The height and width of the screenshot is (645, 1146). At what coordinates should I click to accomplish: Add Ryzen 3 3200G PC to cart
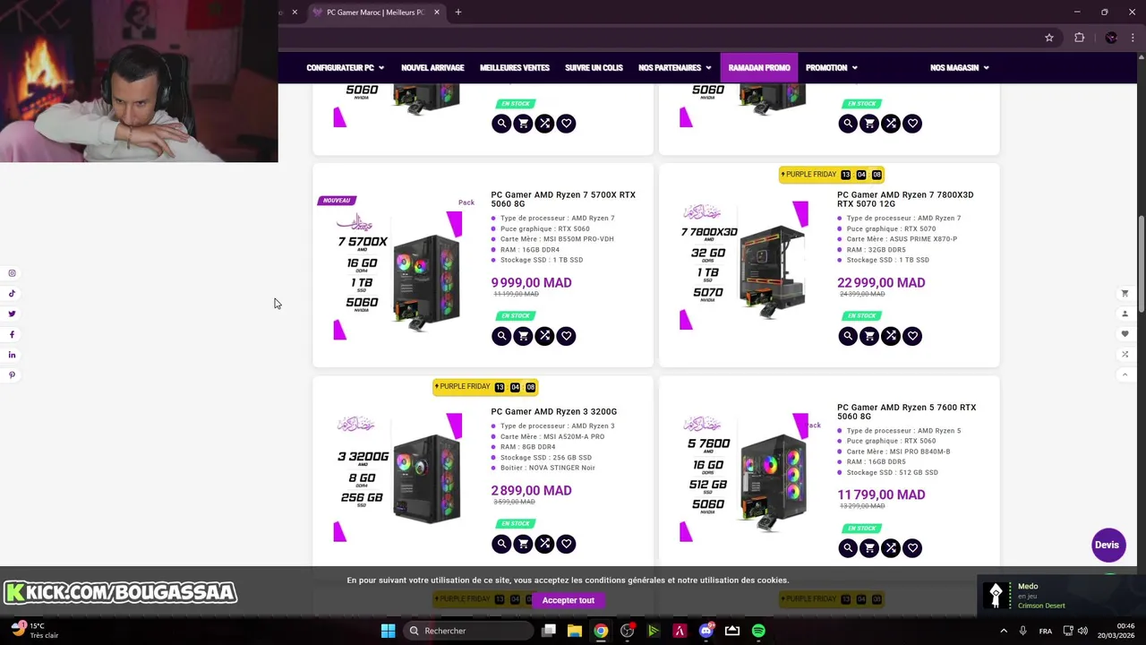[523, 544]
